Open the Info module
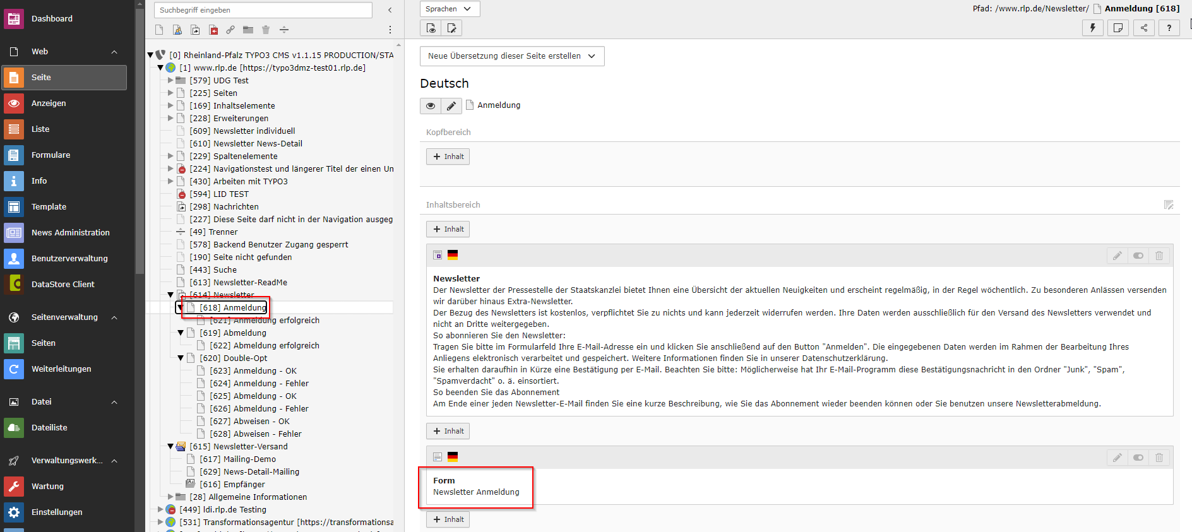 click(64, 181)
